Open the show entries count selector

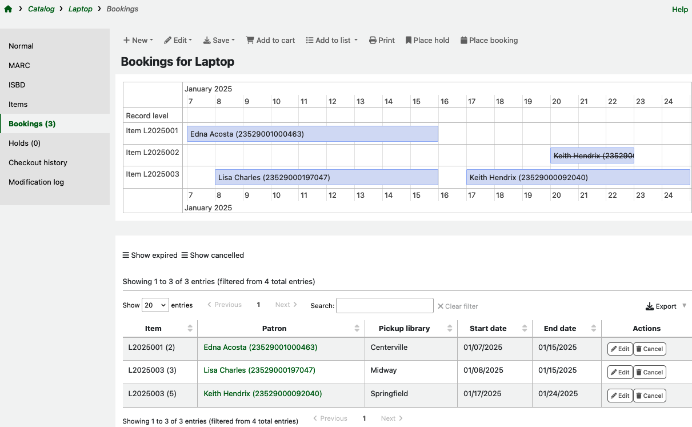point(155,305)
